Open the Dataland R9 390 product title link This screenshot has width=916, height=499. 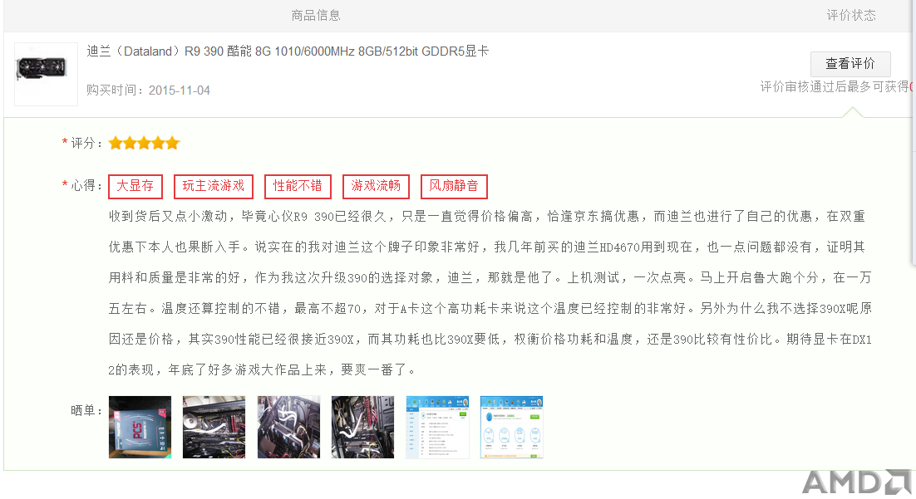click(x=288, y=51)
